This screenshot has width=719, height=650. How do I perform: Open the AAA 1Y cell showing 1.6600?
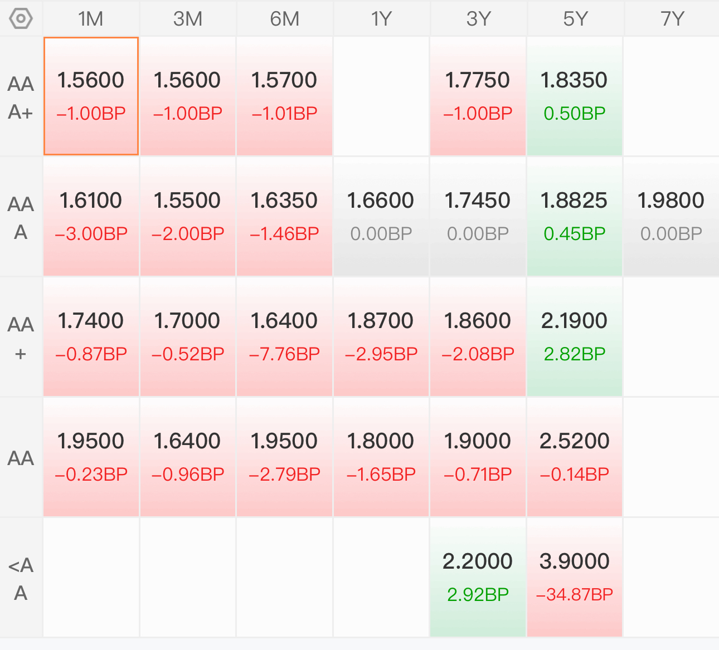coord(381,217)
